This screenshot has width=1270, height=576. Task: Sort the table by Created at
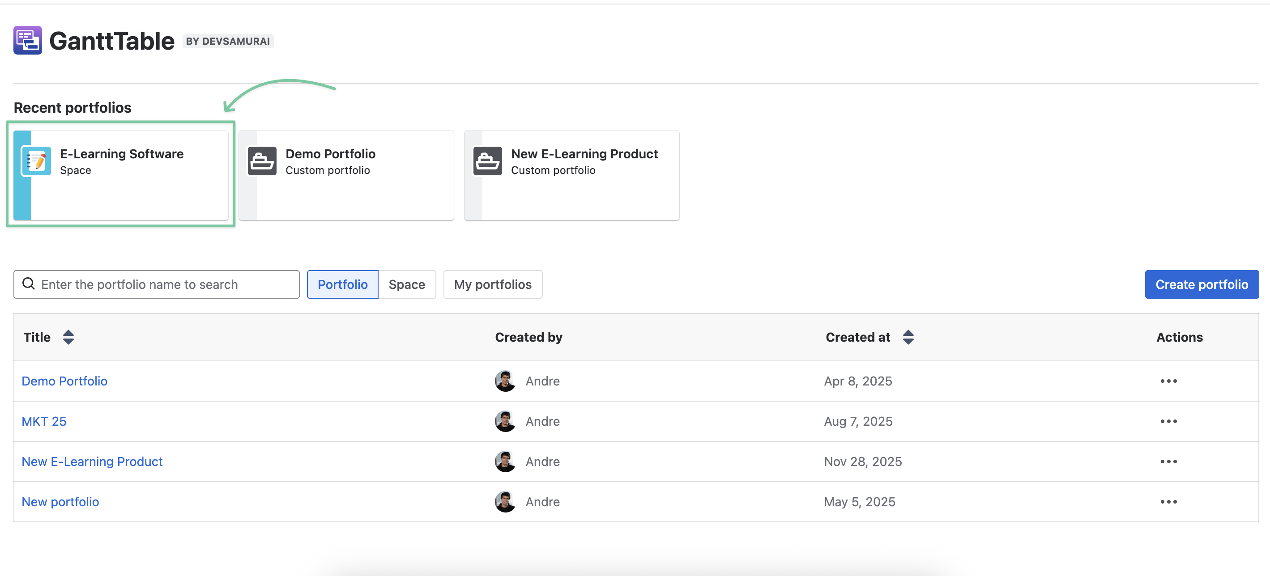pyautogui.click(x=908, y=338)
